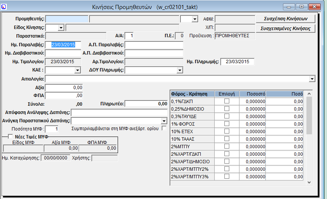327x199 pixels.
Task: Click the 1% ΦΟΡΟΣ percentage cell
Action: click(x=253, y=124)
